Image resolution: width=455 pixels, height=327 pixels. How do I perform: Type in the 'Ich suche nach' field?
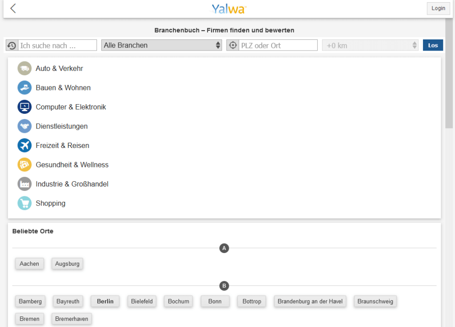[x=57, y=46]
